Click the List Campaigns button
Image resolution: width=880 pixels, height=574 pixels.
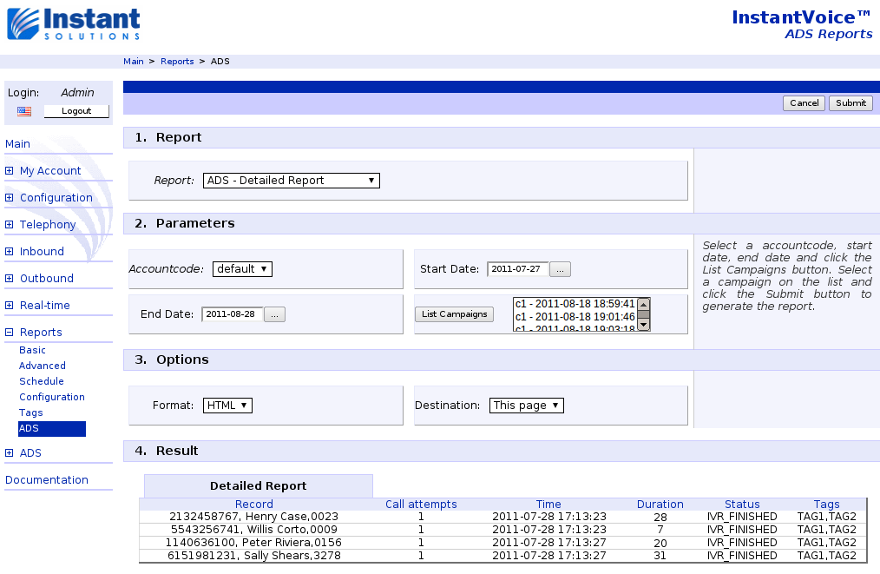coord(454,314)
